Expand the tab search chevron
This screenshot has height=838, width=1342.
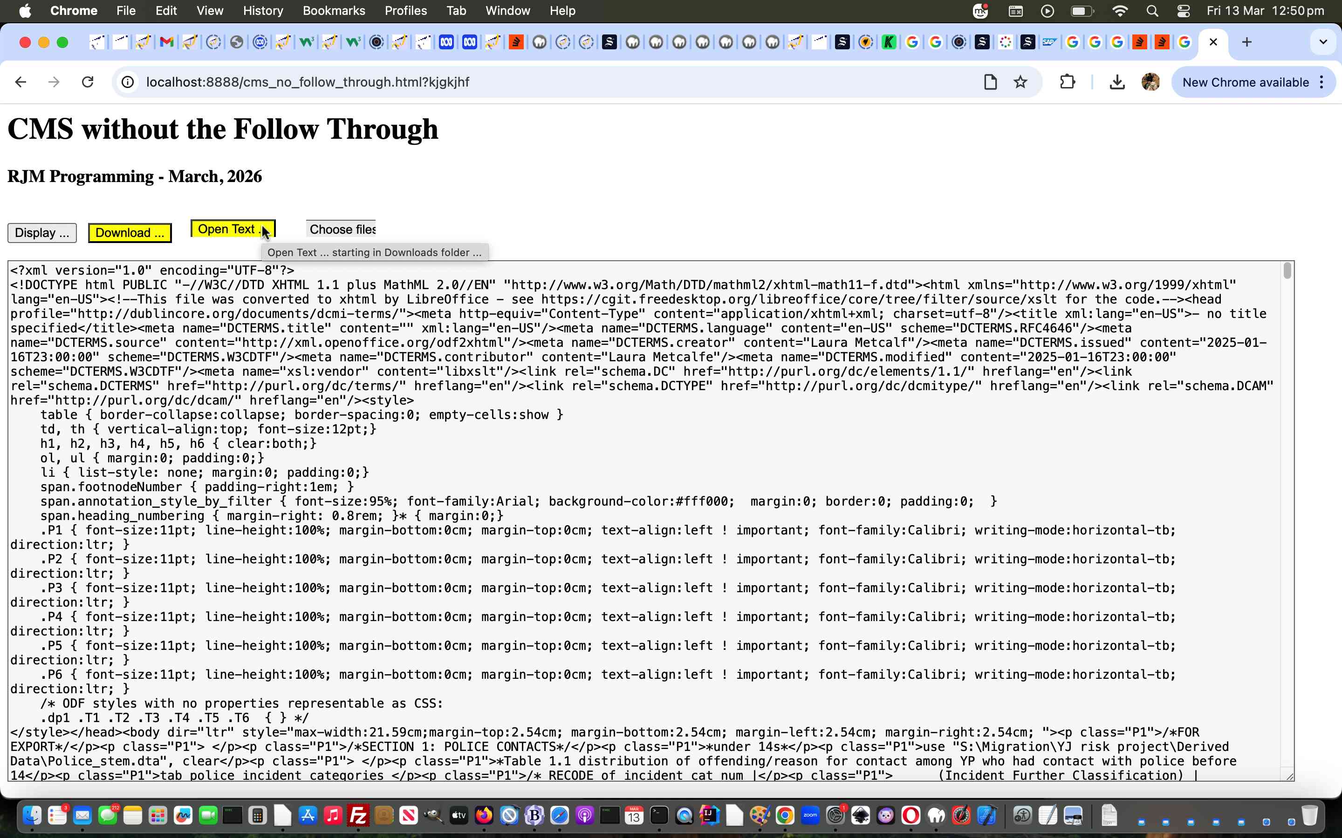pyautogui.click(x=1323, y=42)
